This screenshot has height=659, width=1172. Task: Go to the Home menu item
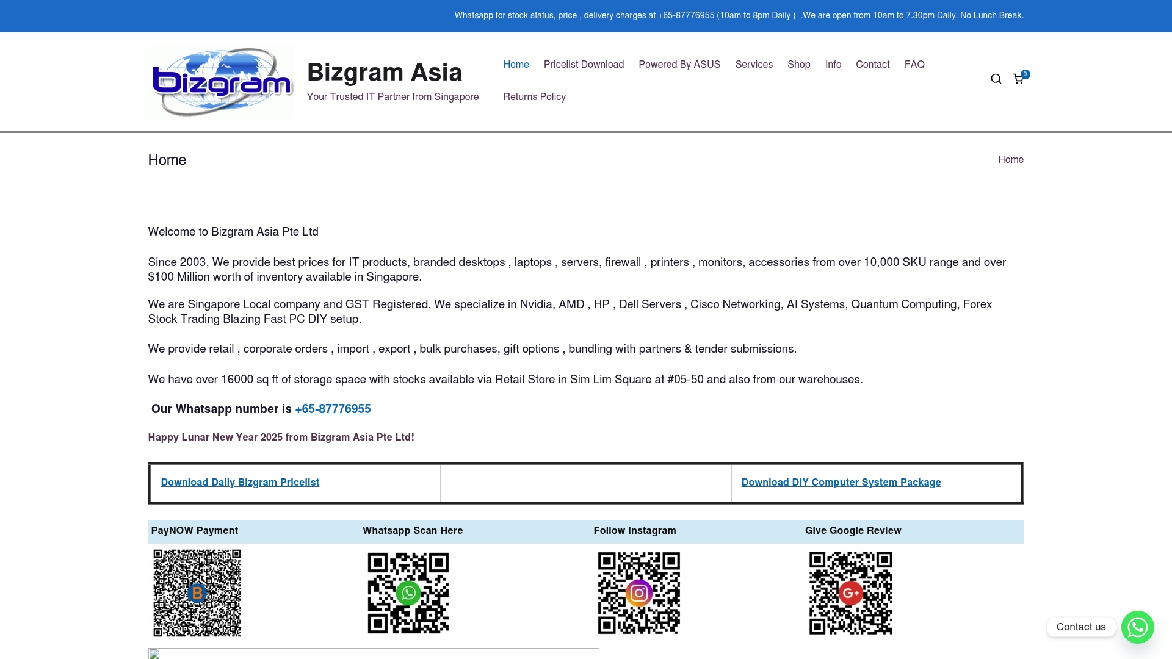pyautogui.click(x=516, y=64)
